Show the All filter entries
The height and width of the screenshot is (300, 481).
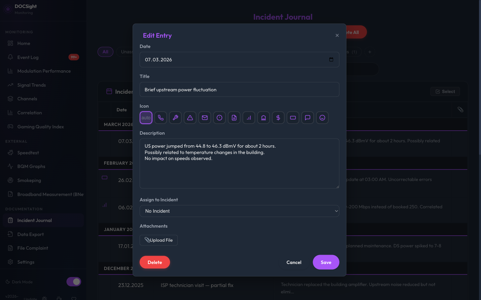tap(105, 52)
